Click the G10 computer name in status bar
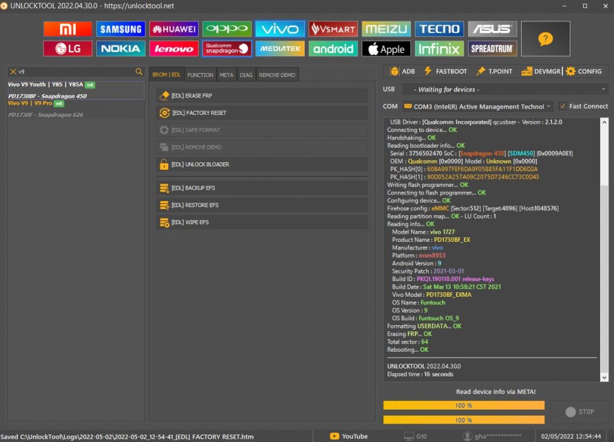This screenshot has width=614, height=442. pyautogui.click(x=415, y=436)
